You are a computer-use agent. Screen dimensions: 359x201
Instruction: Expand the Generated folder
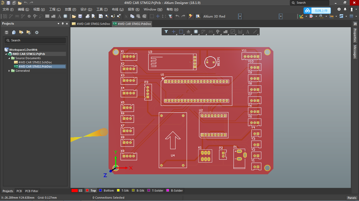point(9,71)
